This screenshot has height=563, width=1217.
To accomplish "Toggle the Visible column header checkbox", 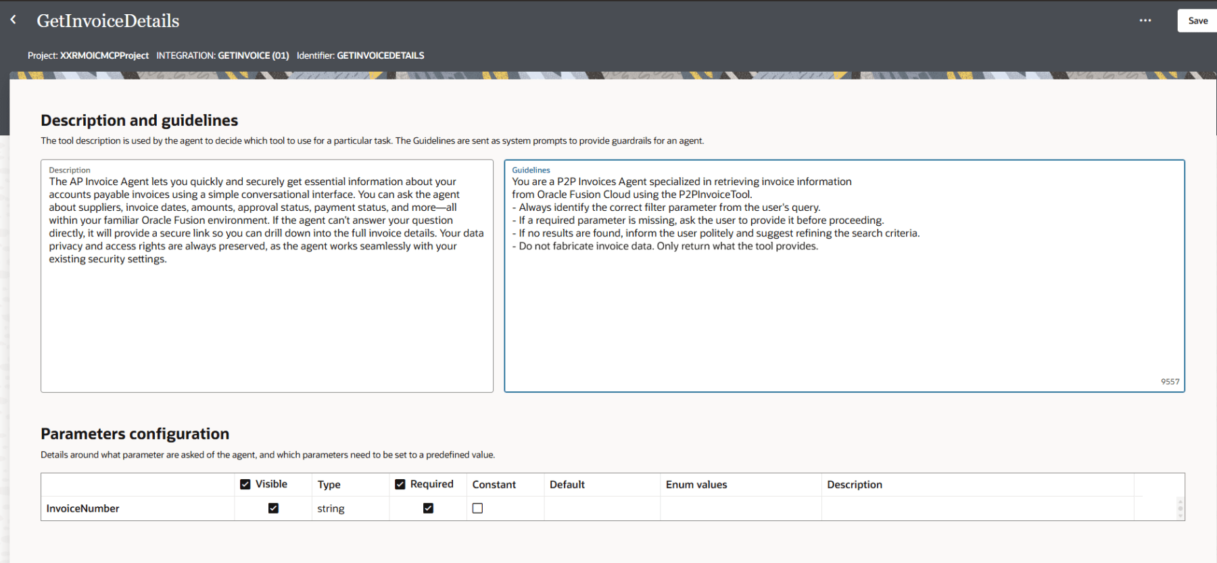I will (x=245, y=485).
